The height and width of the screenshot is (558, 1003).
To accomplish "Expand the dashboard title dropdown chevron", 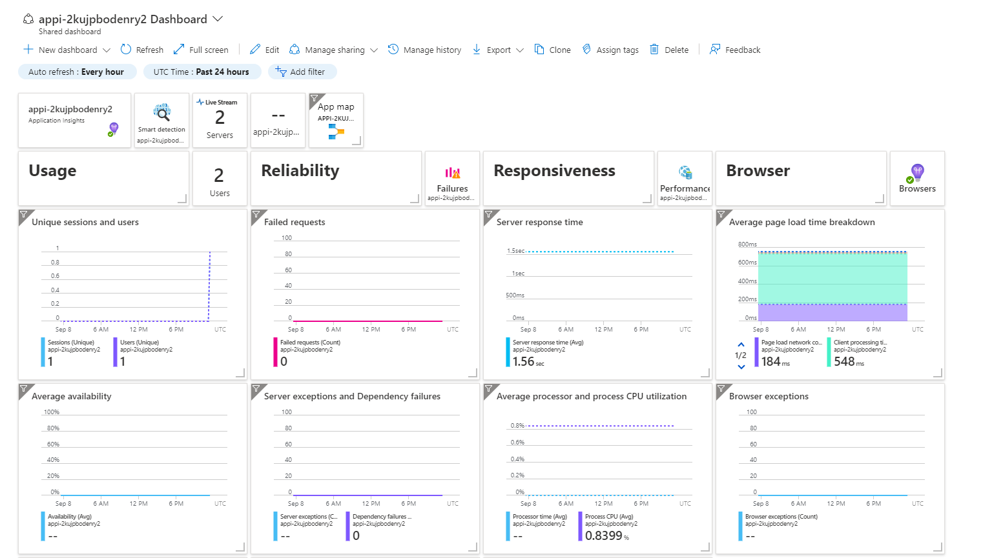I will pos(218,19).
